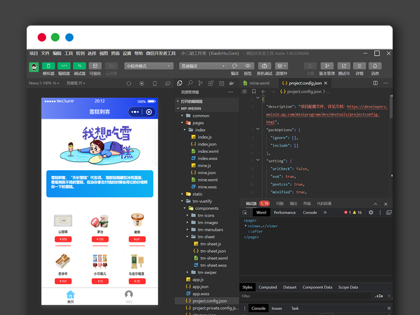The height and width of the screenshot is (315, 420).
Task: Click the 真机调试 remote debug icon
Action: [x=265, y=66]
